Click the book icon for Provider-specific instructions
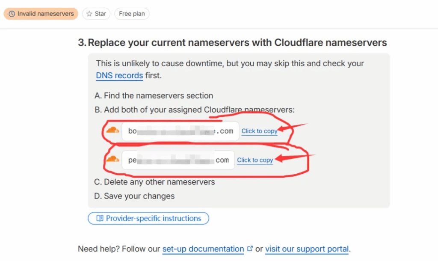 [x=100, y=218]
